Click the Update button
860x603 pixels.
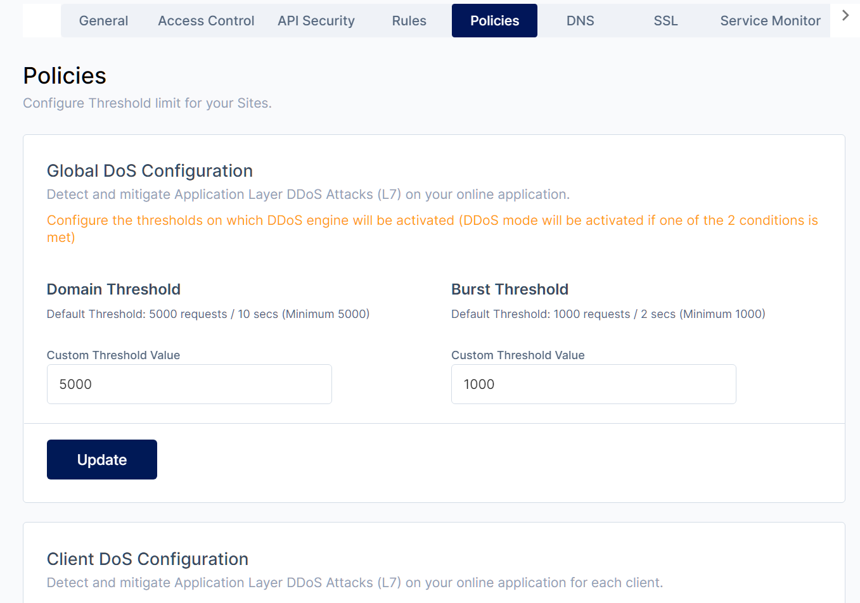tap(102, 460)
